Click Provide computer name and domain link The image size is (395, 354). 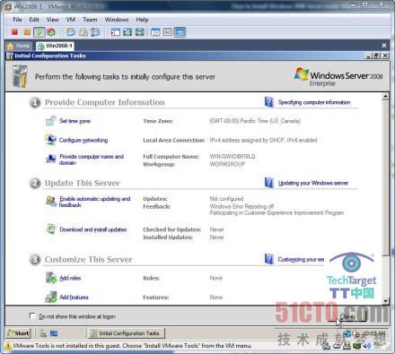click(x=92, y=160)
